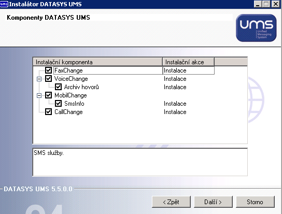
Task: Collapse the MobilChange tree node
Action: (x=39, y=95)
